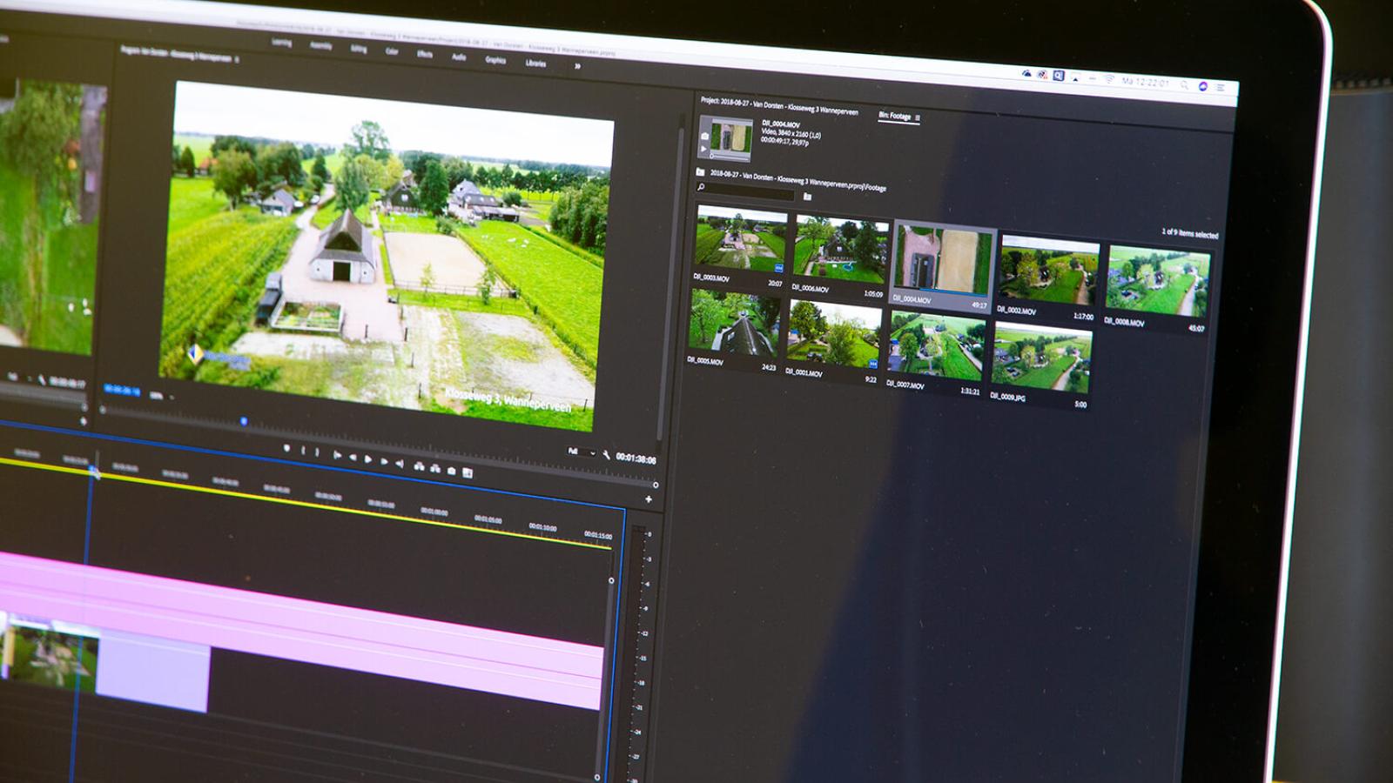The height and width of the screenshot is (783, 1393).
Task: Click the Comparison View button
Action: pyautogui.click(x=468, y=472)
